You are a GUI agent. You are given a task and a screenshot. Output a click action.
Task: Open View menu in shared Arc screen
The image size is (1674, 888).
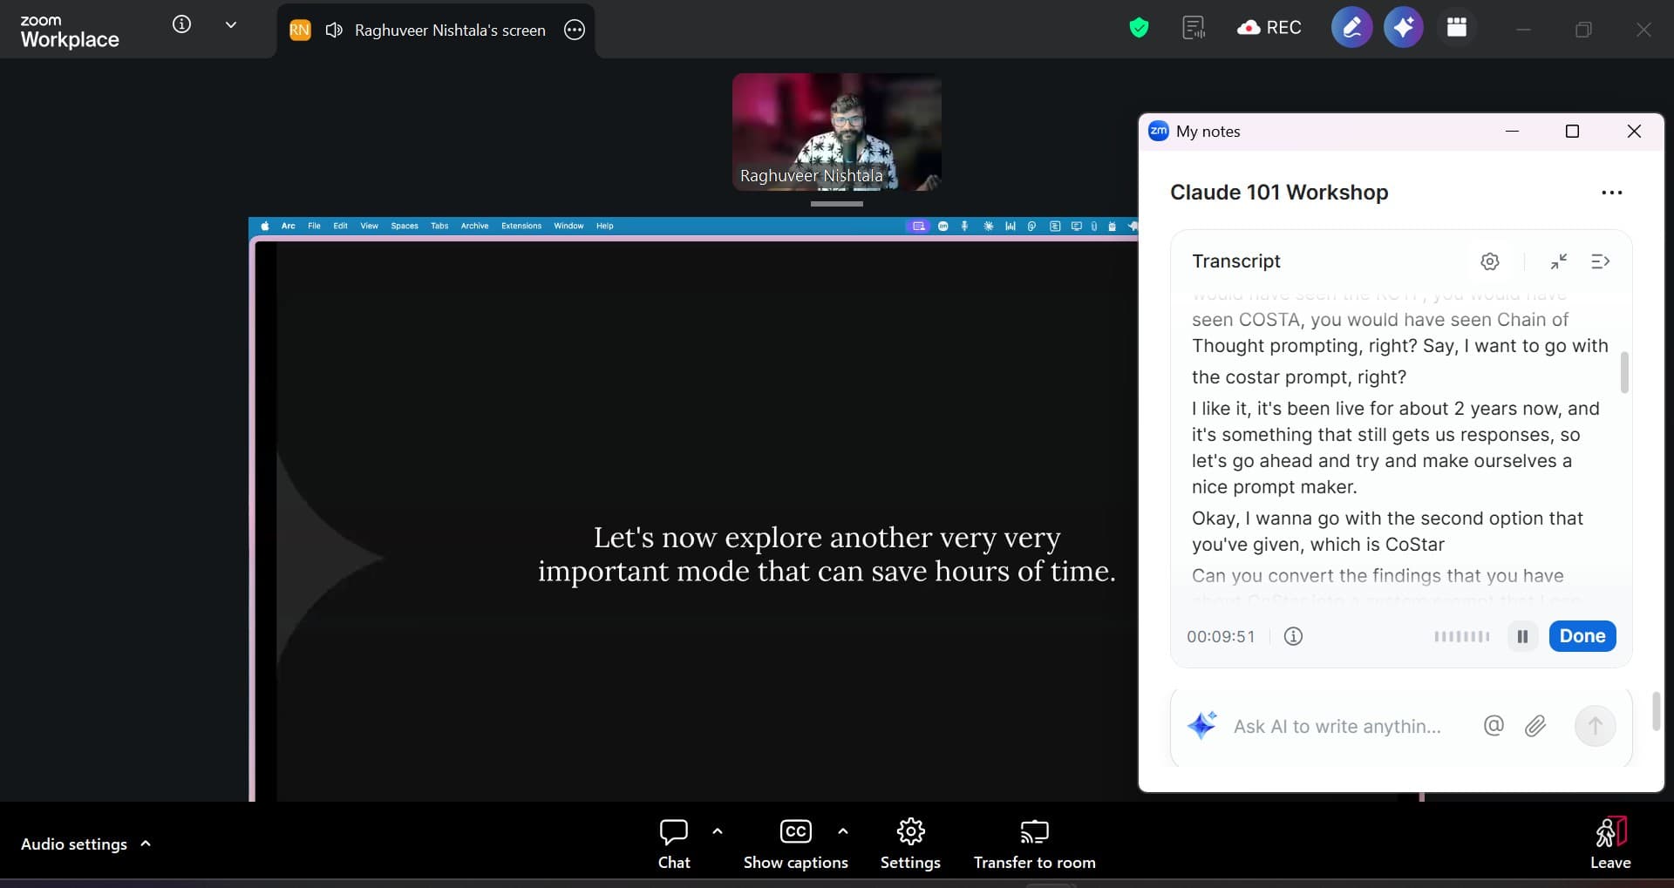(x=370, y=226)
